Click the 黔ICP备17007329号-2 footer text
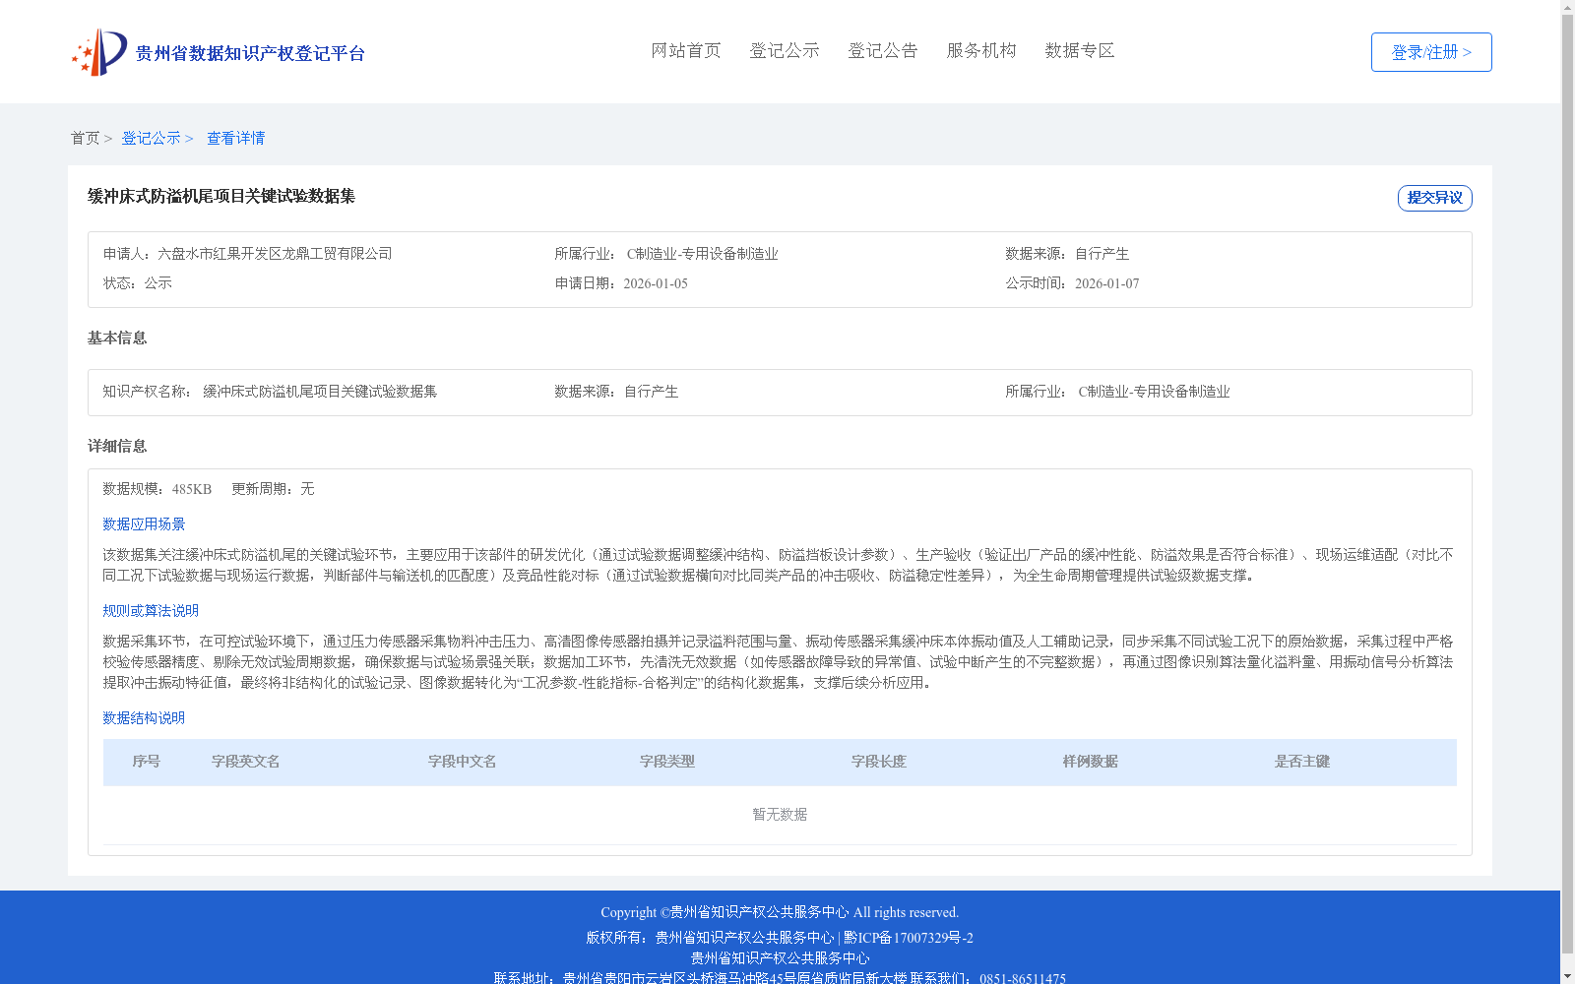This screenshot has height=984, width=1575. click(x=909, y=938)
